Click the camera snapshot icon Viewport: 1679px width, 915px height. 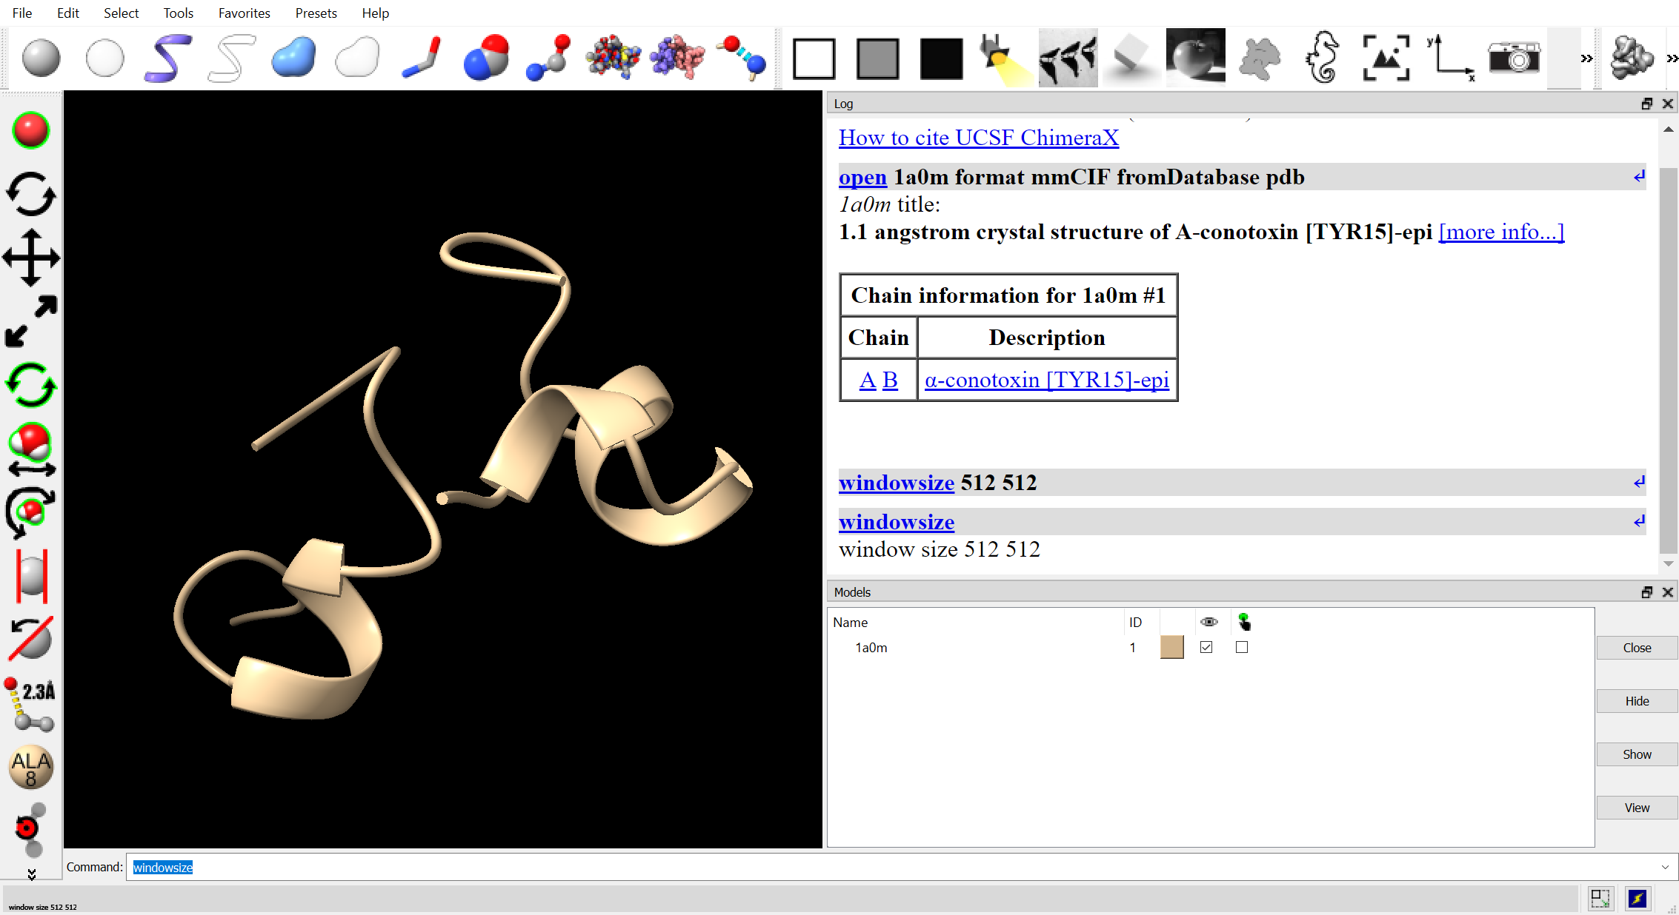coord(1514,58)
